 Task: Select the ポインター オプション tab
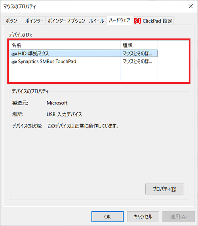[x=67, y=21]
